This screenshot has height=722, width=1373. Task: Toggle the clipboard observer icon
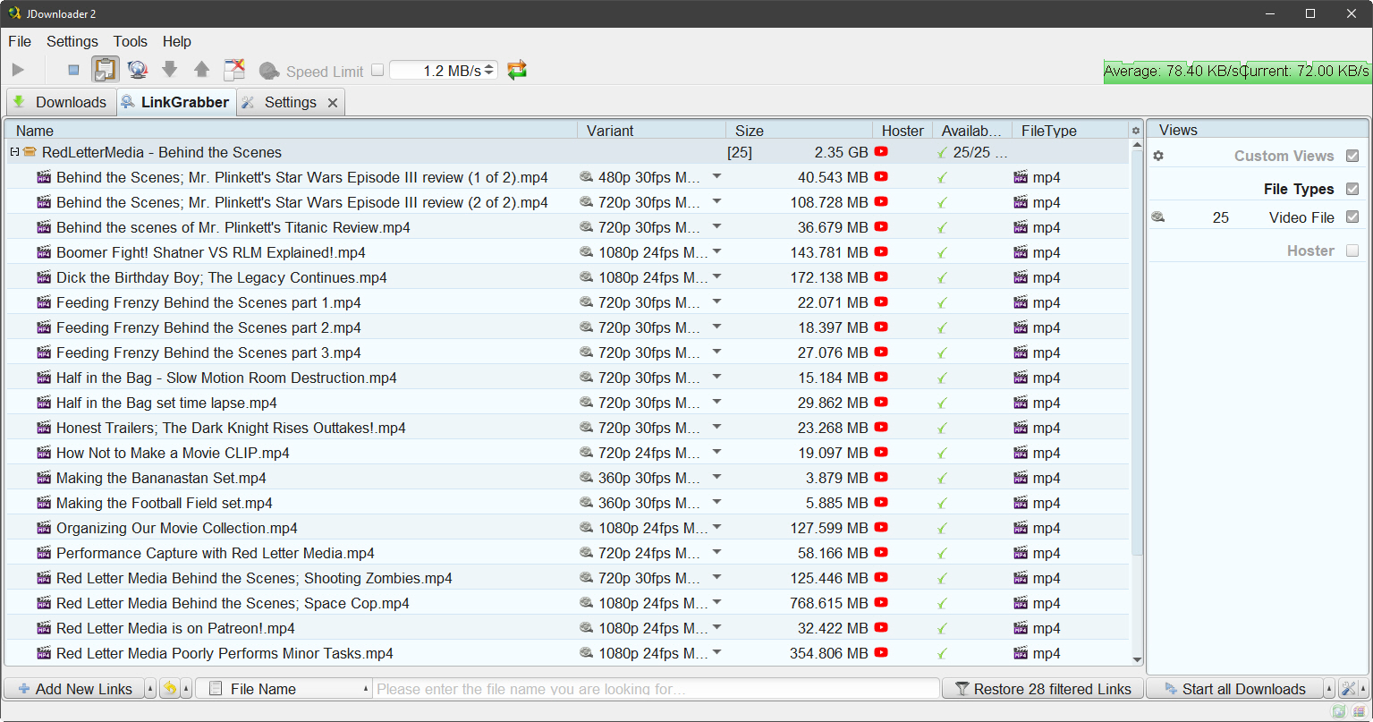(x=106, y=70)
